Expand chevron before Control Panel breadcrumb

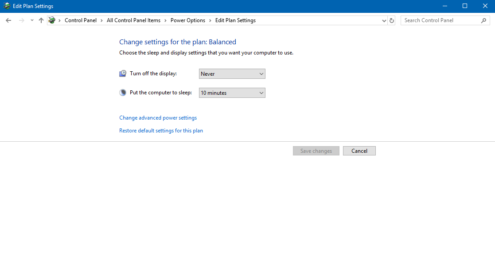(59, 20)
